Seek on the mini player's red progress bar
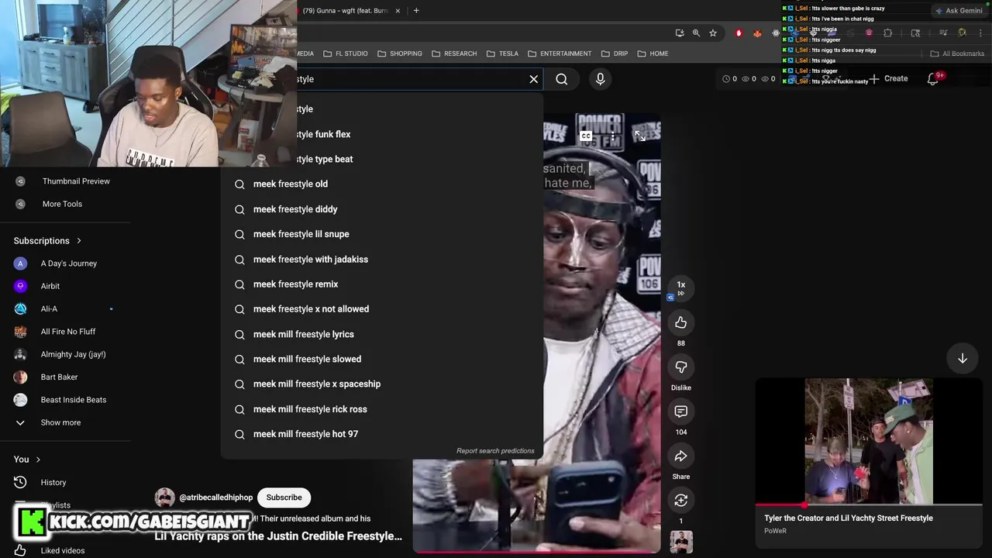 click(869, 505)
